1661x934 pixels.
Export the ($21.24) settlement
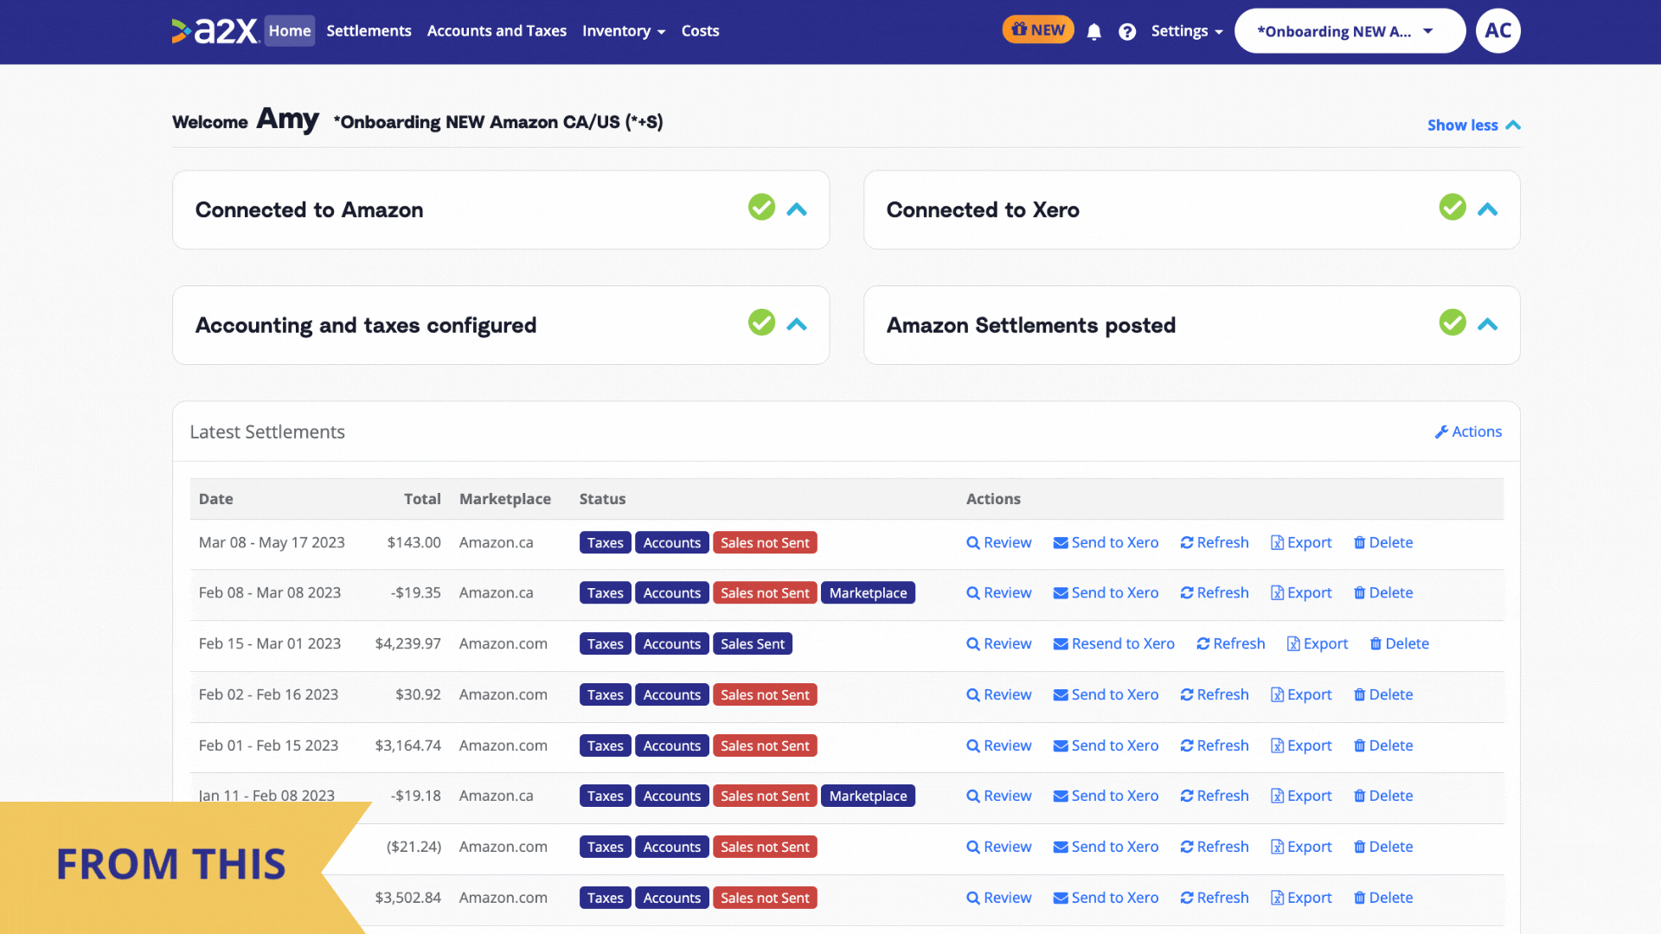1301,848
